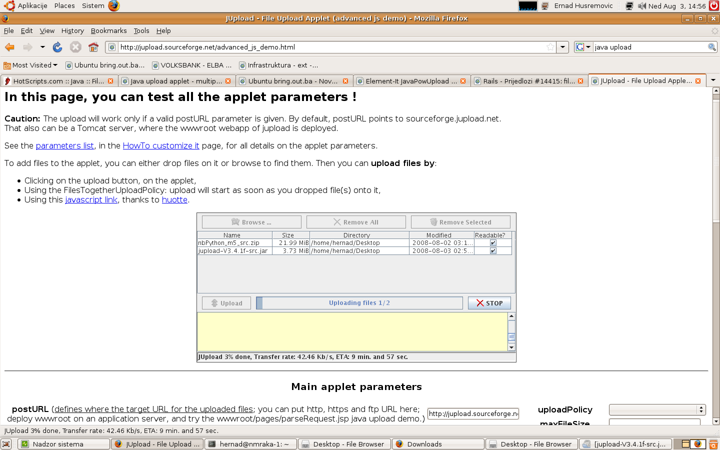
Task: Toggle Readable checkbox for jupload-V3.4.1f-src.jar
Action: [x=493, y=251]
